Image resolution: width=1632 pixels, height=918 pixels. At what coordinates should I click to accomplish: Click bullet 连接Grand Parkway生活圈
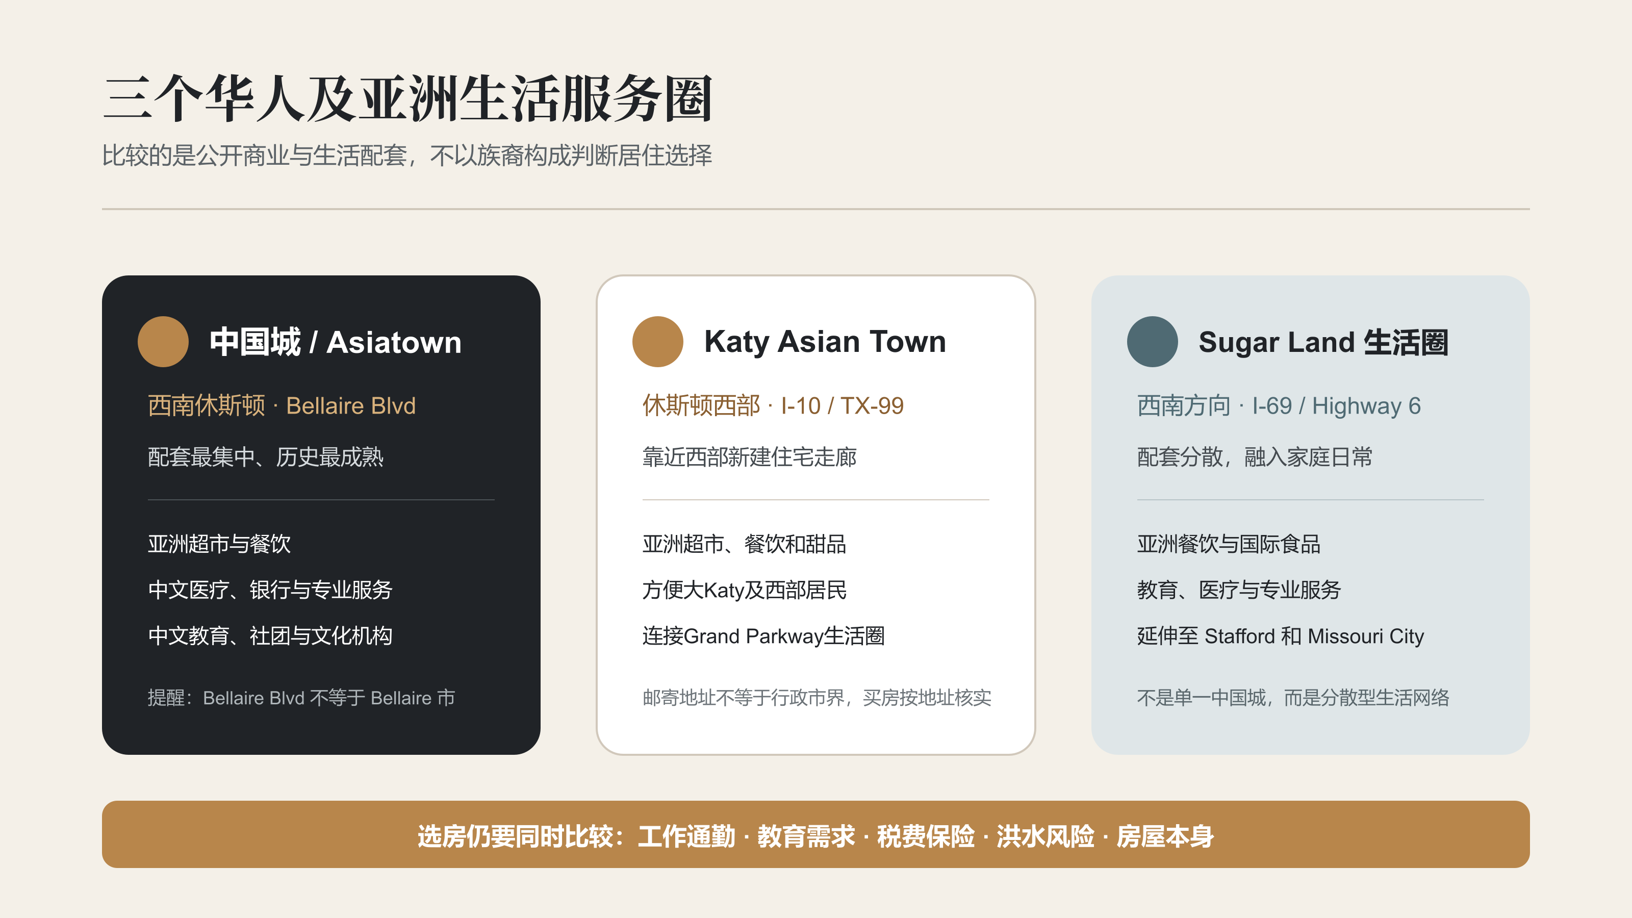(x=763, y=635)
